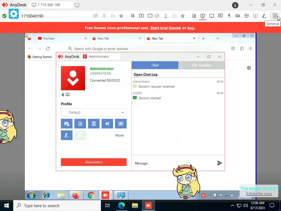Open Chrome on the remote taskbar
This screenshot has height=211, width=281.
click(x=91, y=195)
